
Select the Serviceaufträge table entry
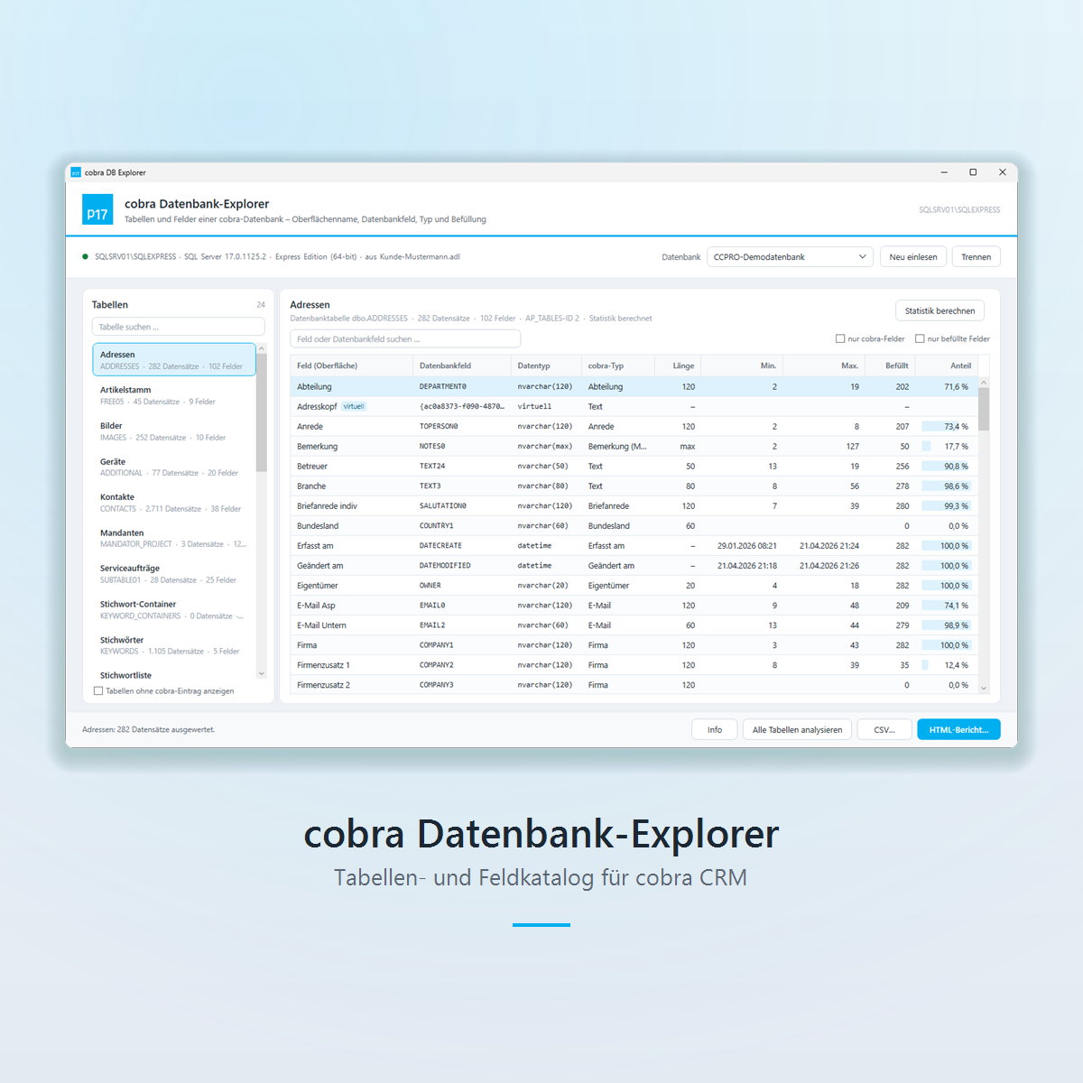174,574
